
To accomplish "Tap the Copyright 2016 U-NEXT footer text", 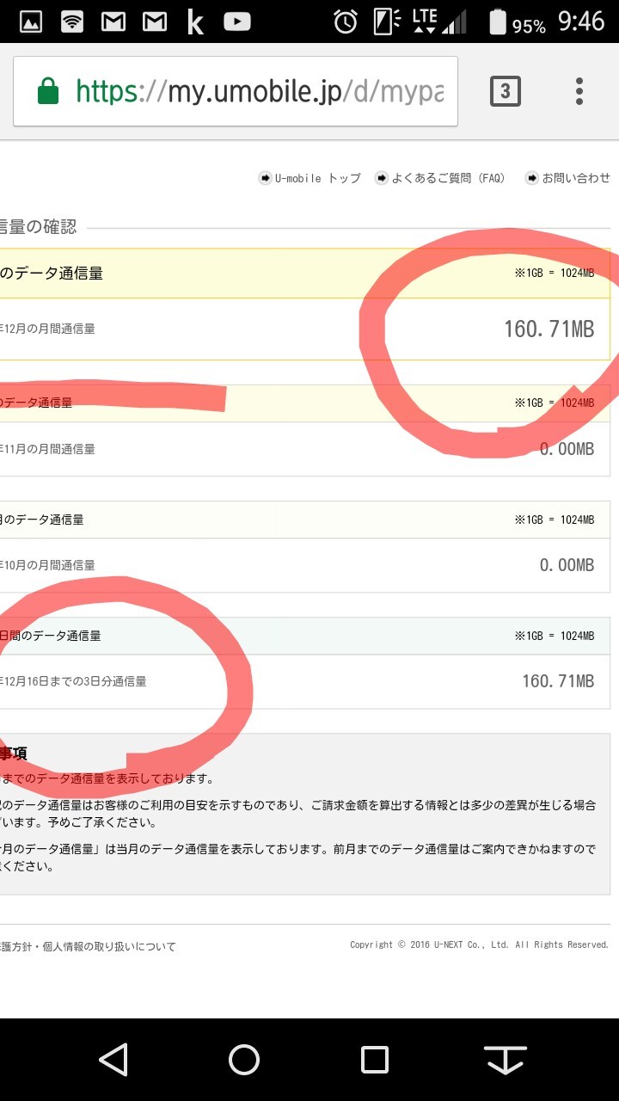I will [x=479, y=944].
